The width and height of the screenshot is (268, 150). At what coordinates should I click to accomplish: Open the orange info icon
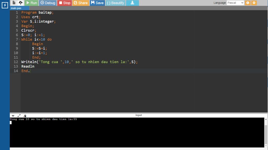coord(248,3)
